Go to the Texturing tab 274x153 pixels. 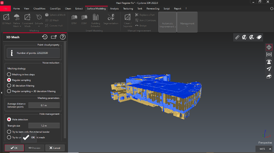point(128,9)
